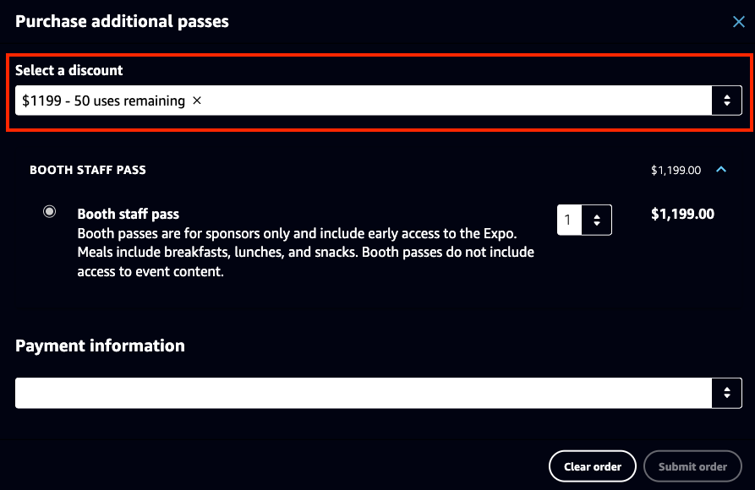This screenshot has height=490, width=755.
Task: Click the pass quantity stepper arrows
Action: 597,220
